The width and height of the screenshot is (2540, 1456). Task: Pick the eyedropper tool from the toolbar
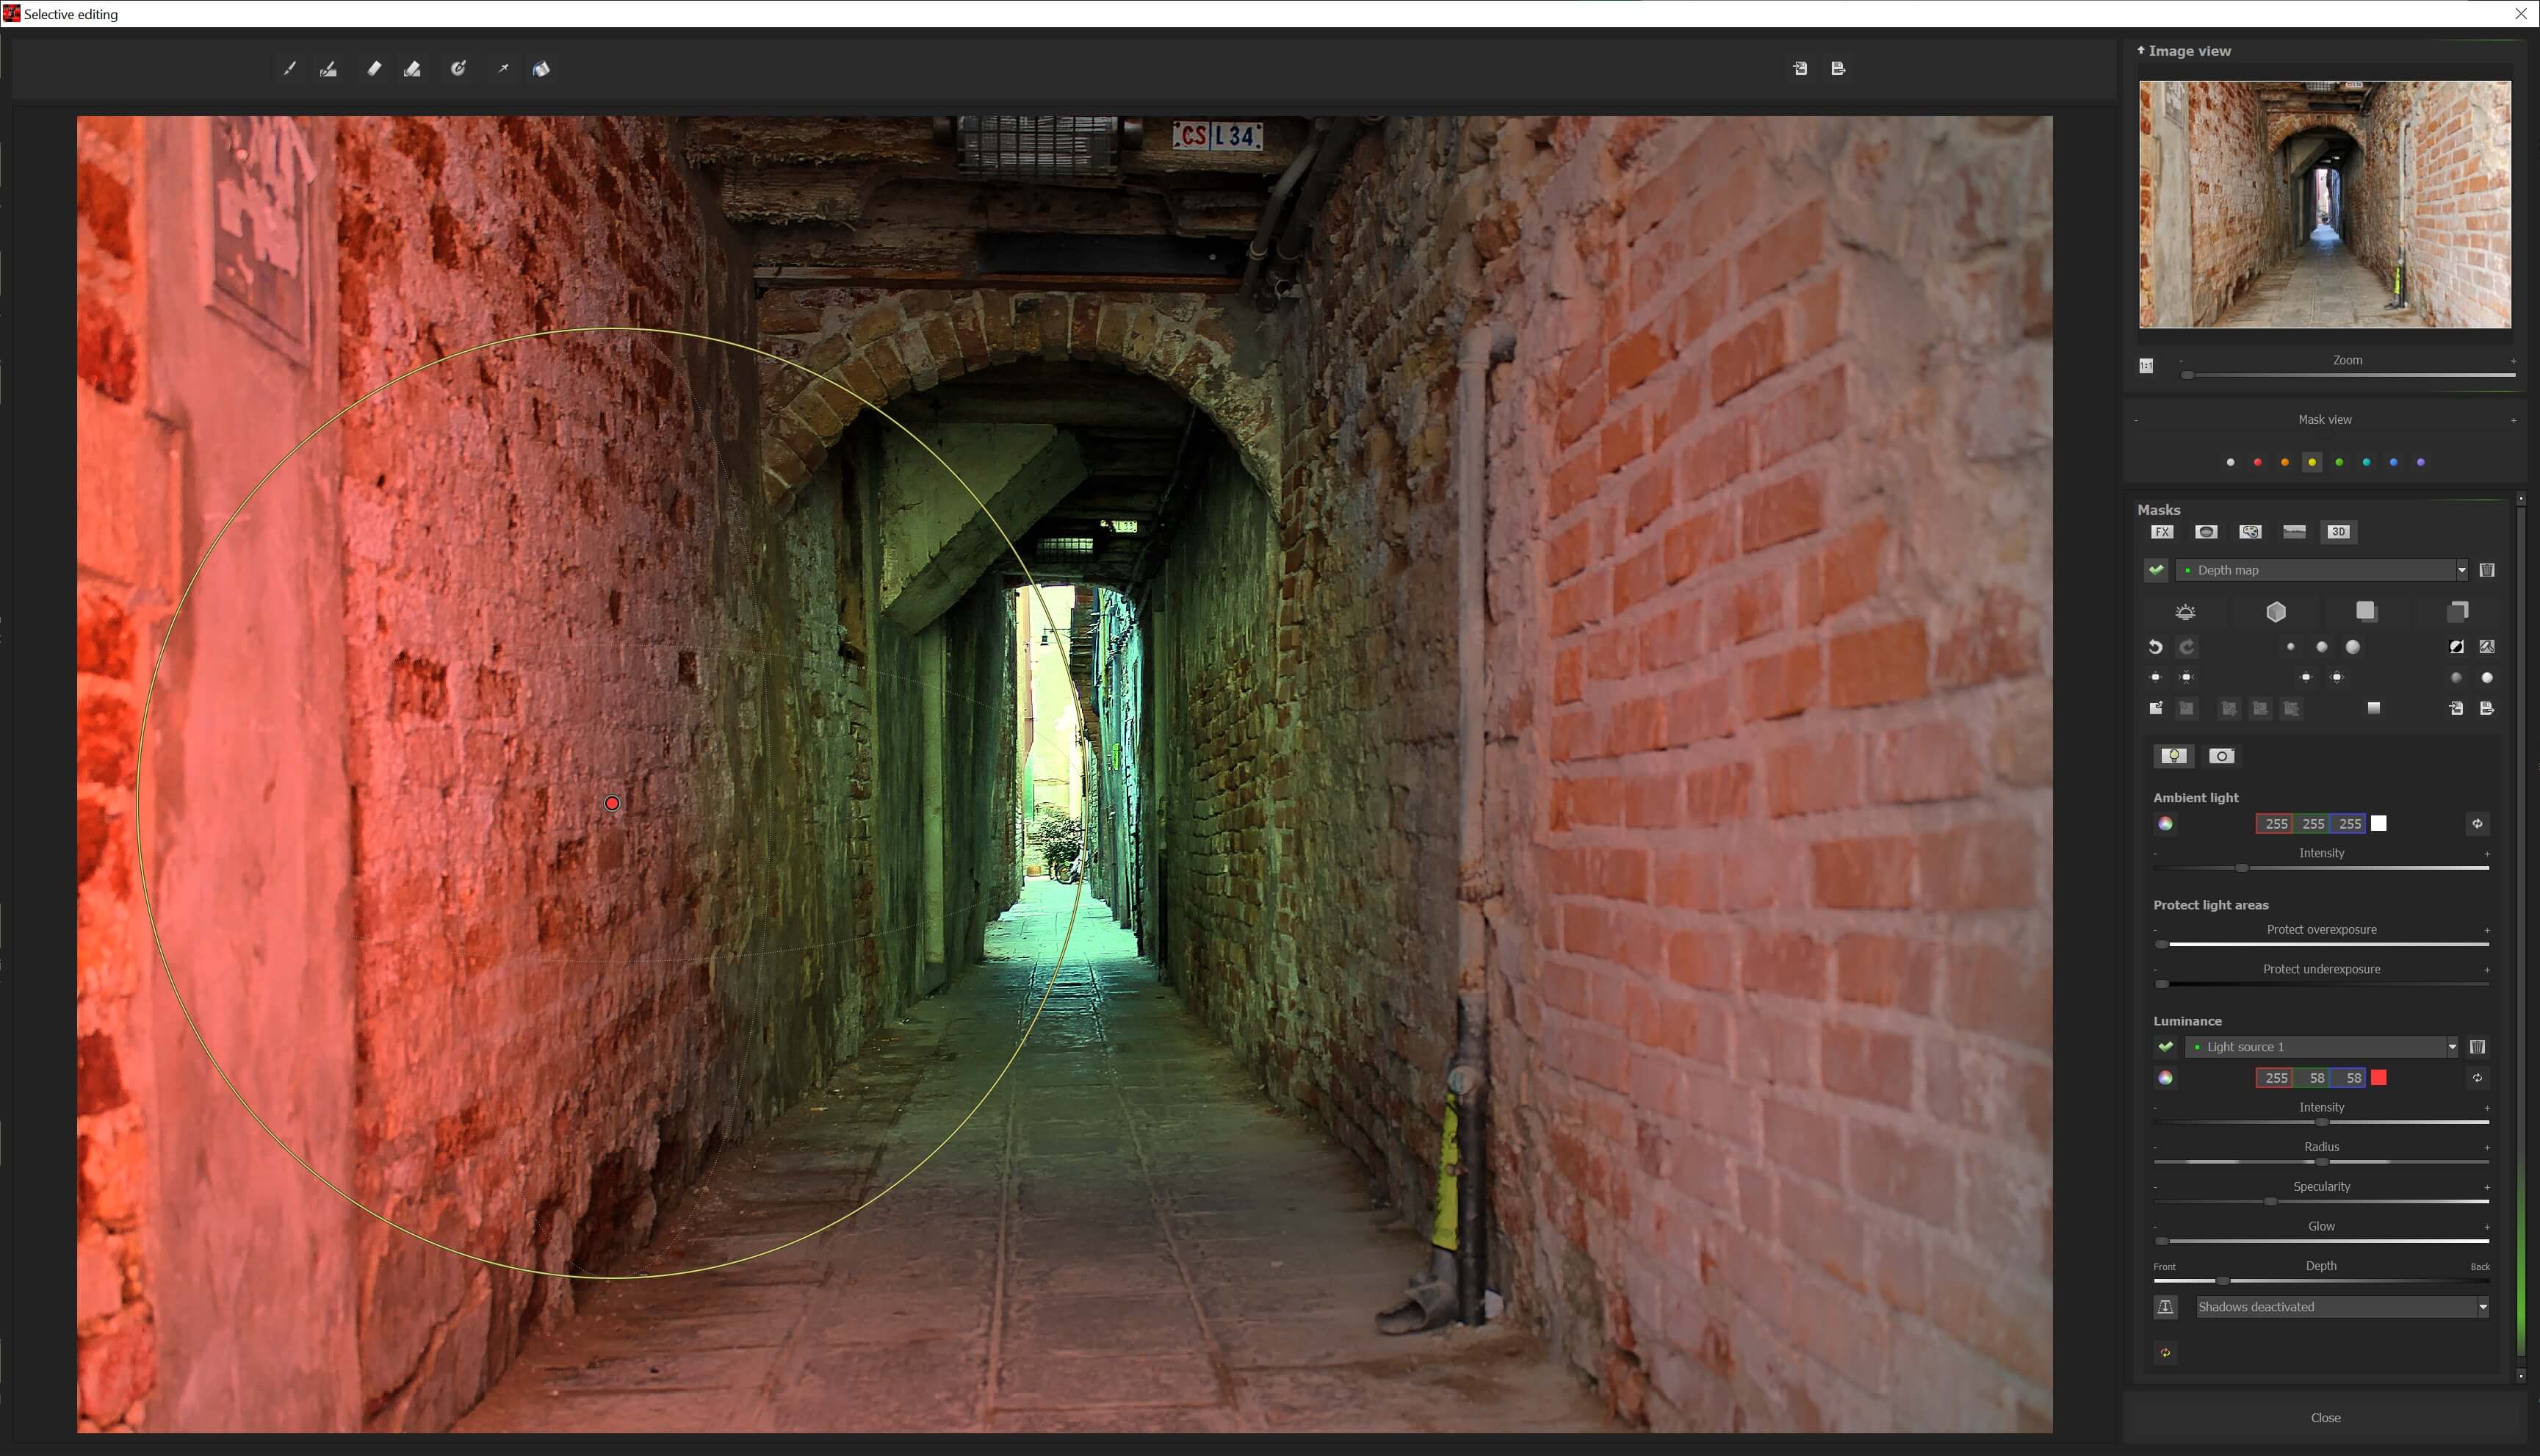(x=503, y=68)
